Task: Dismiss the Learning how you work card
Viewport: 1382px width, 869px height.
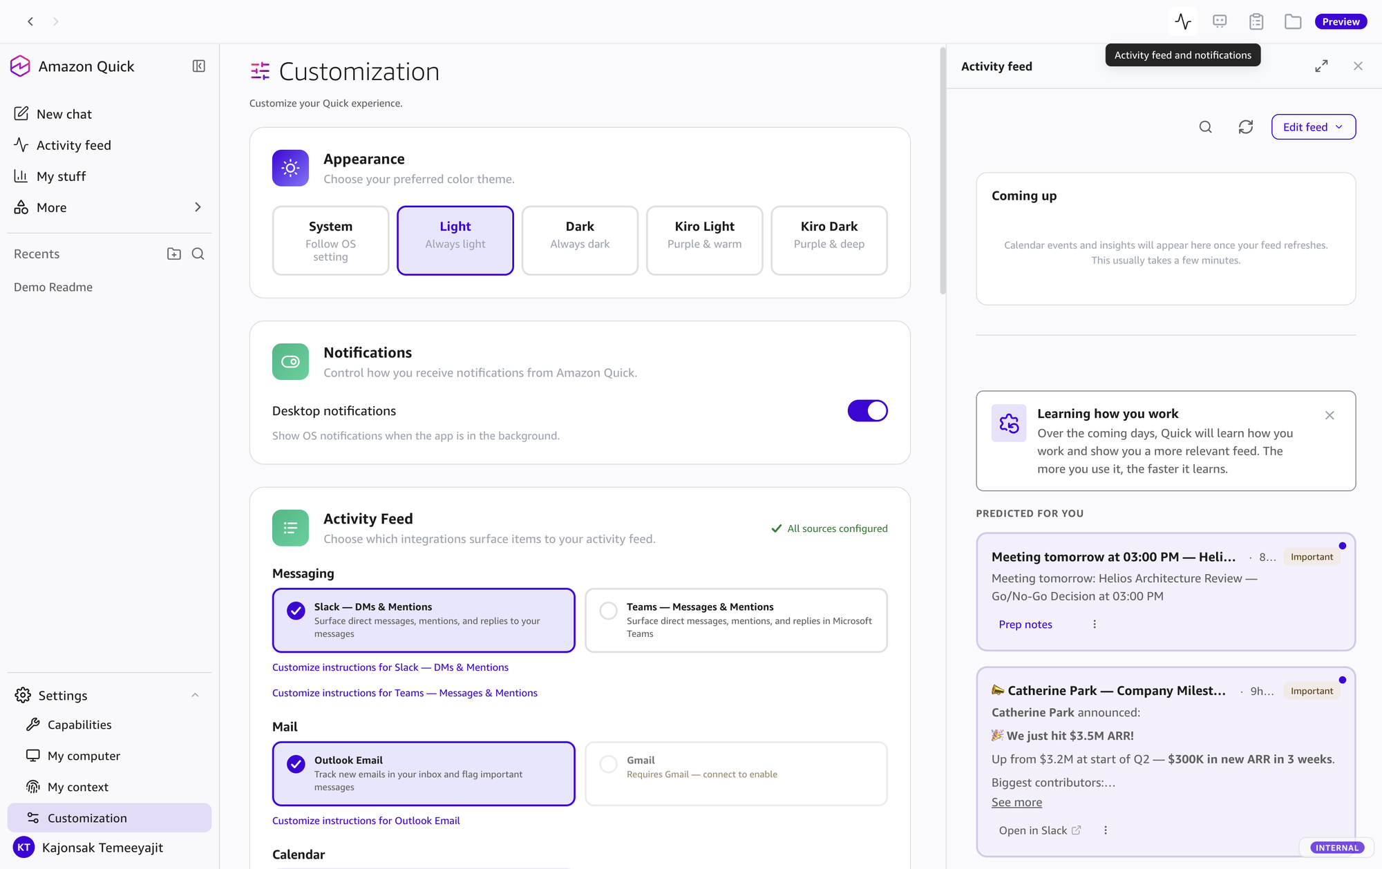Action: click(x=1329, y=415)
